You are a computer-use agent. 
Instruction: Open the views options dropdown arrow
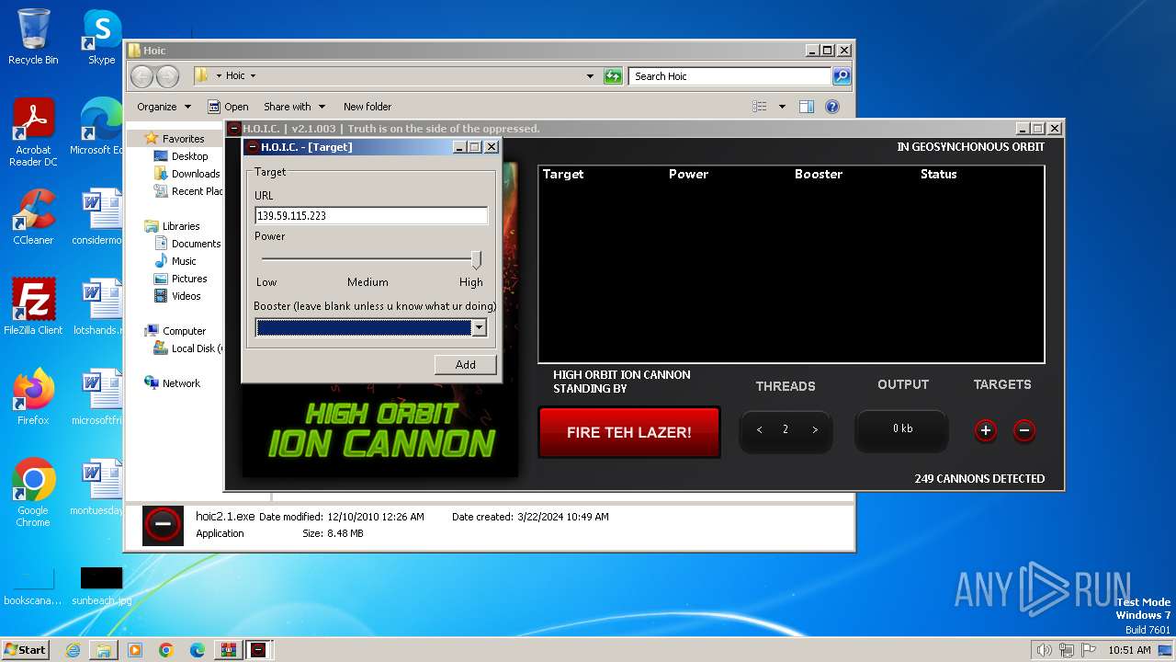pyautogui.click(x=782, y=107)
